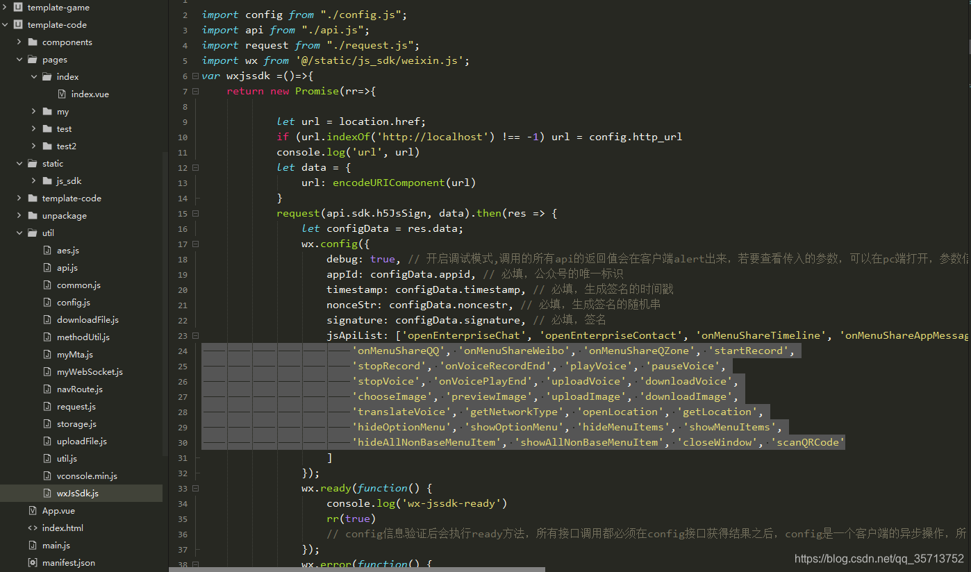Collapse the static folder

19,163
